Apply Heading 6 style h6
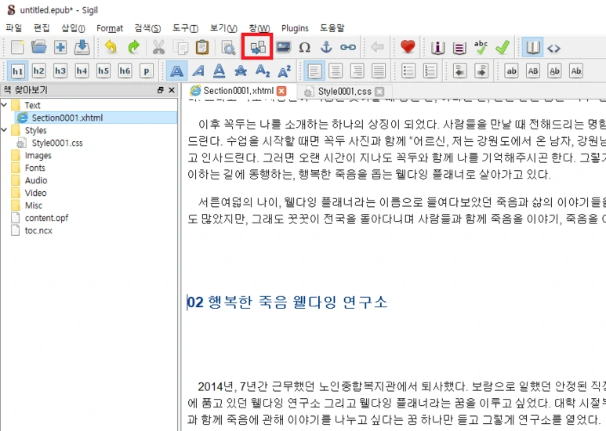606x431 pixels. pos(125,71)
